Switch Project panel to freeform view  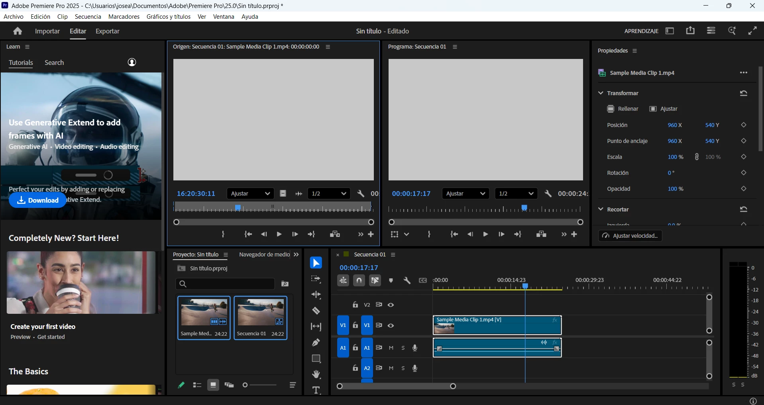229,385
